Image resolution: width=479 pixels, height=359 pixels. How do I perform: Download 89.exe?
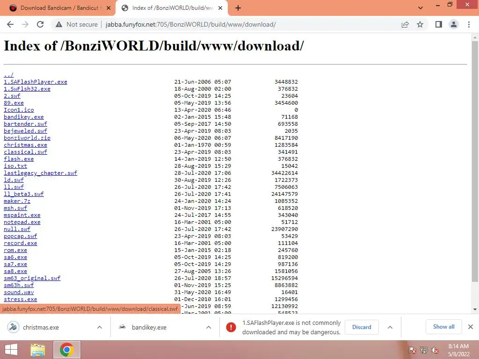point(14,103)
